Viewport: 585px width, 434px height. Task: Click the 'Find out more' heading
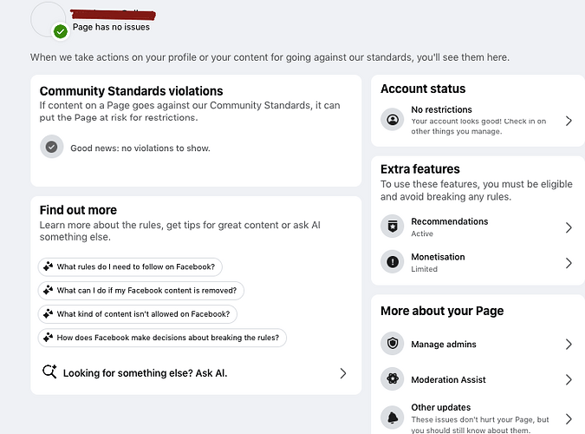[78, 210]
